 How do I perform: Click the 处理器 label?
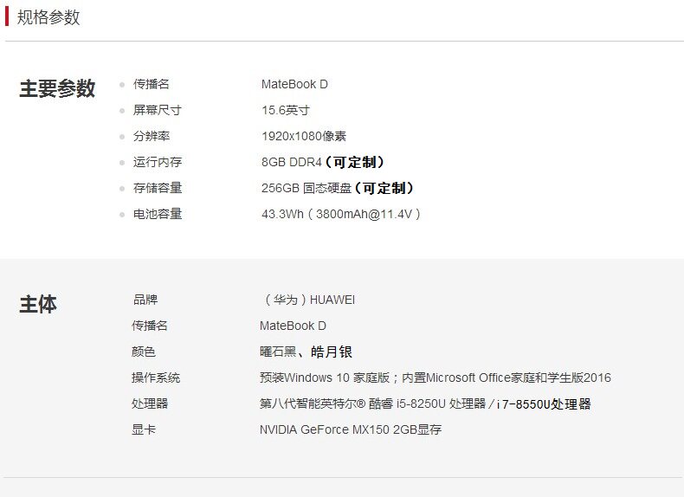(x=149, y=403)
